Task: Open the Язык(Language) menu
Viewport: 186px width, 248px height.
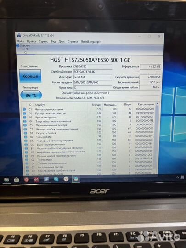Action: [90, 42]
